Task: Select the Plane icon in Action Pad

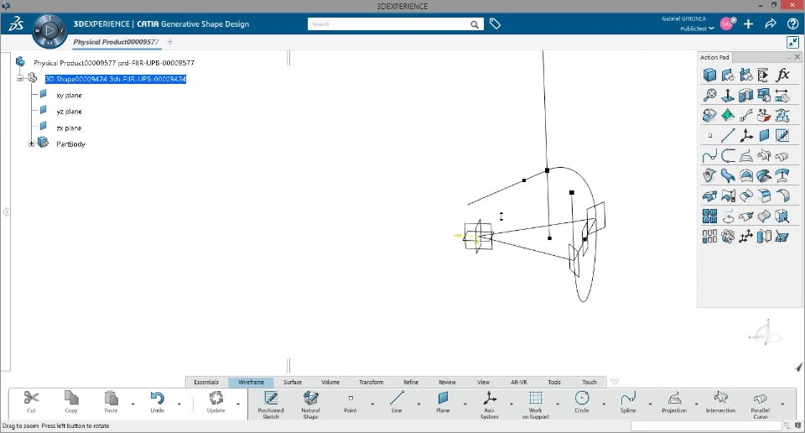Action: click(x=765, y=136)
